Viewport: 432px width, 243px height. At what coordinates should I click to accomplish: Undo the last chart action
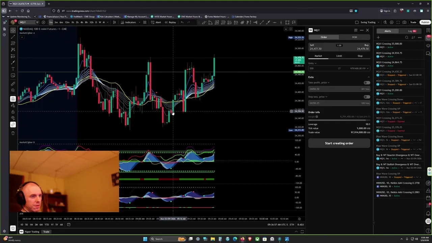[x=182, y=22]
